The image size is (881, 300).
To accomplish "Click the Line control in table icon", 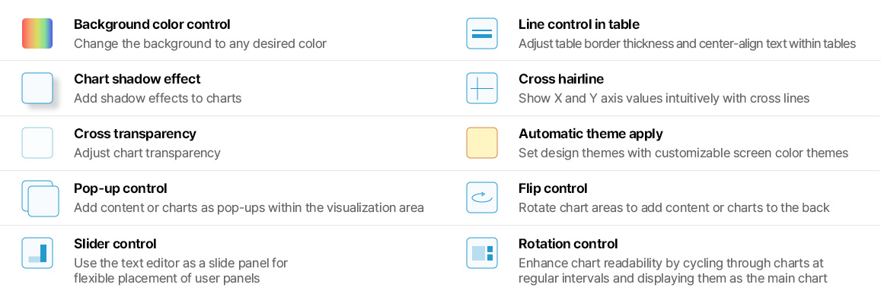I will click(482, 33).
